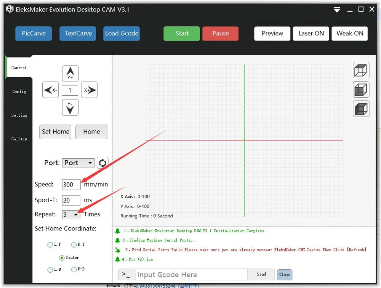Open the Port dropdown
The height and width of the screenshot is (288, 381).
tap(78, 163)
